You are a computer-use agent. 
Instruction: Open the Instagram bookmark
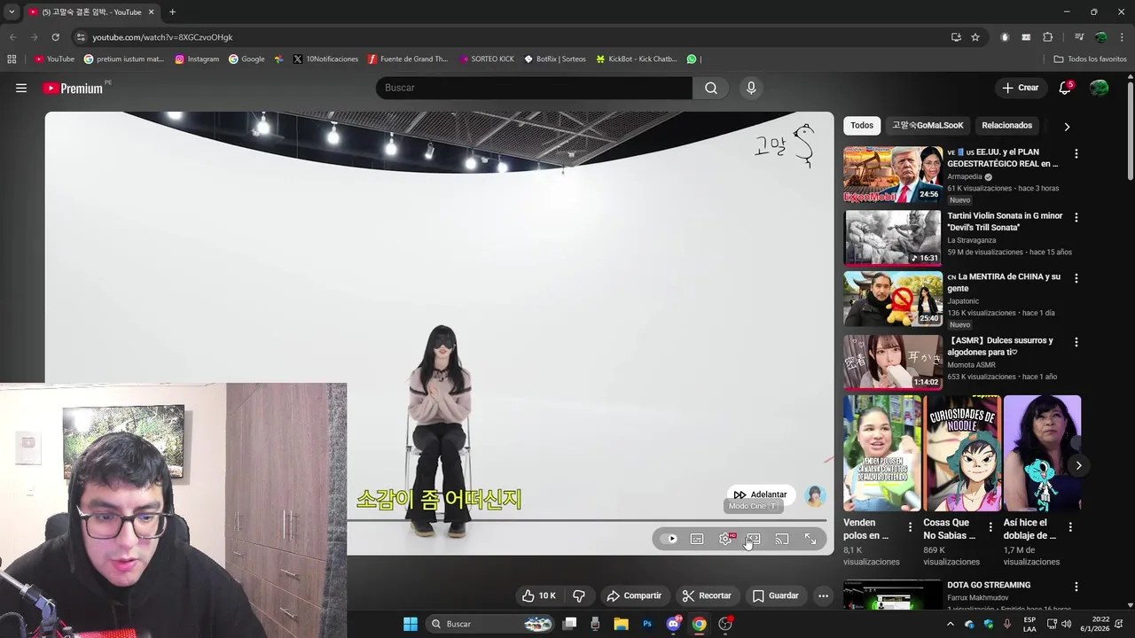[x=197, y=58]
